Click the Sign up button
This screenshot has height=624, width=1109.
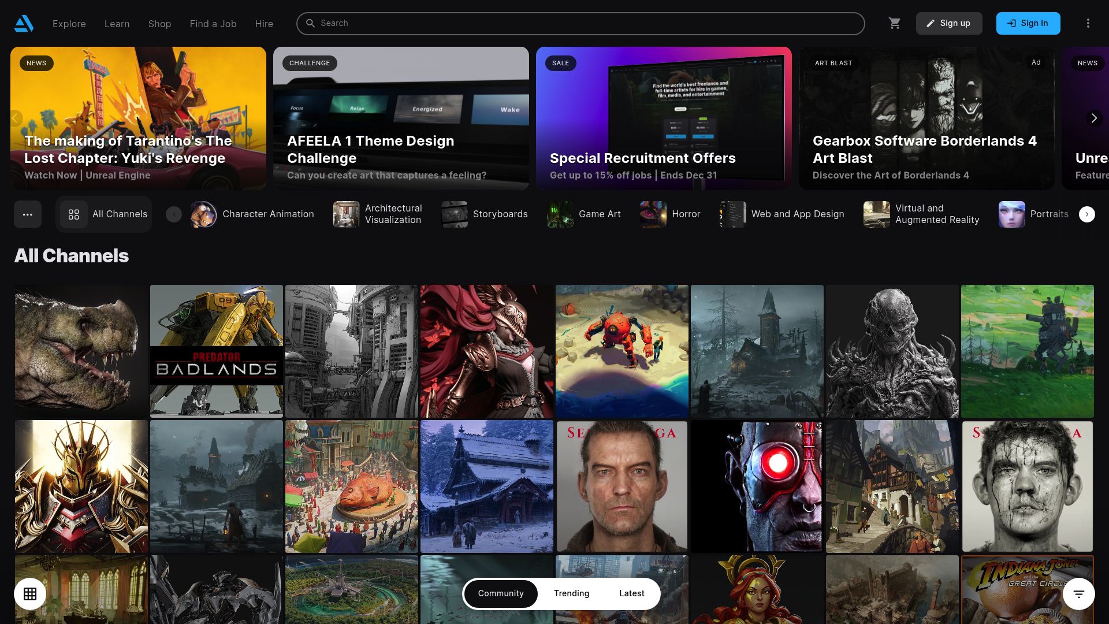click(948, 24)
